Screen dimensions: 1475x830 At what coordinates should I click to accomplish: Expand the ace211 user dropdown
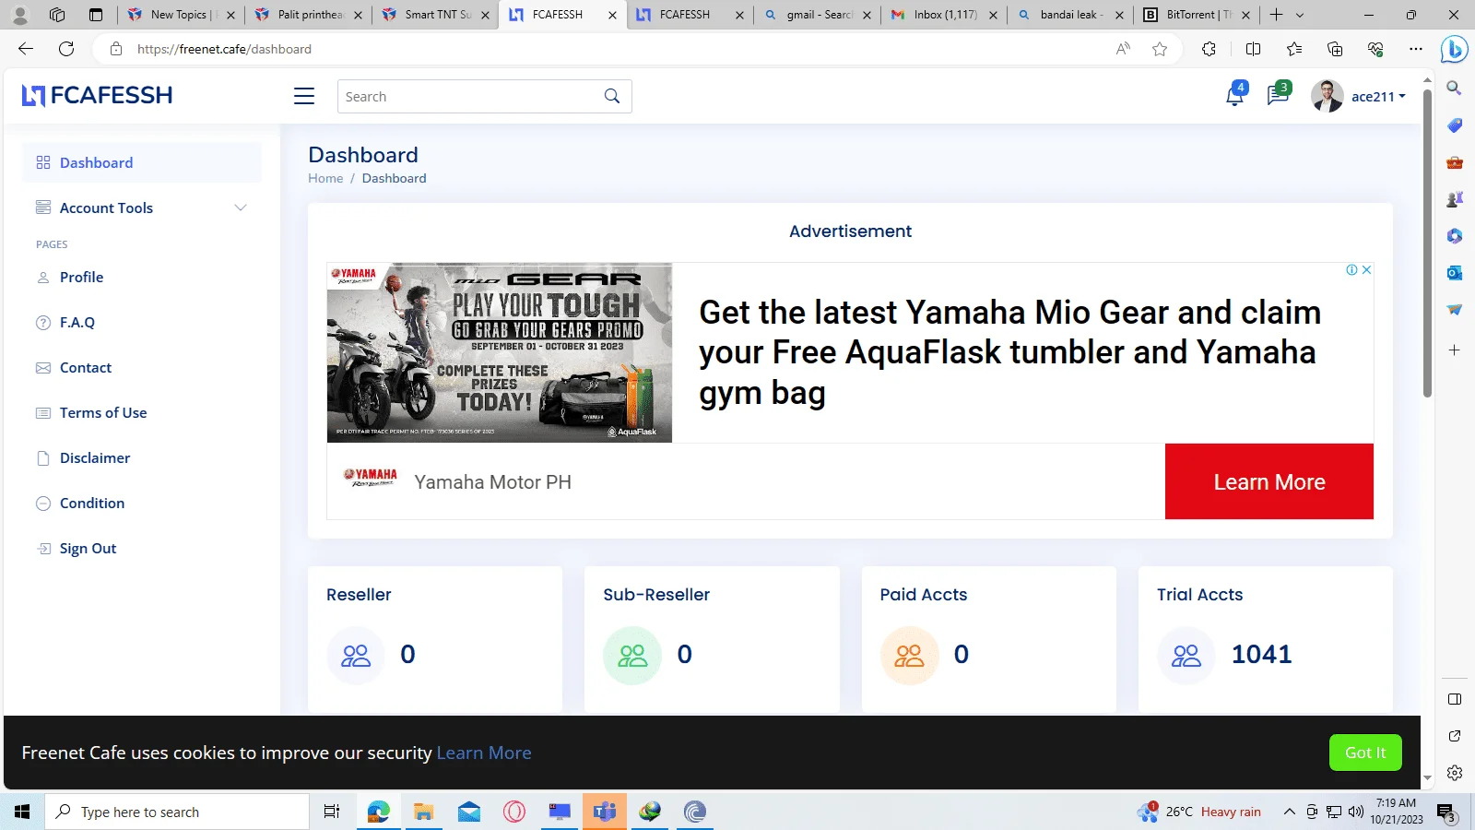(x=1378, y=96)
